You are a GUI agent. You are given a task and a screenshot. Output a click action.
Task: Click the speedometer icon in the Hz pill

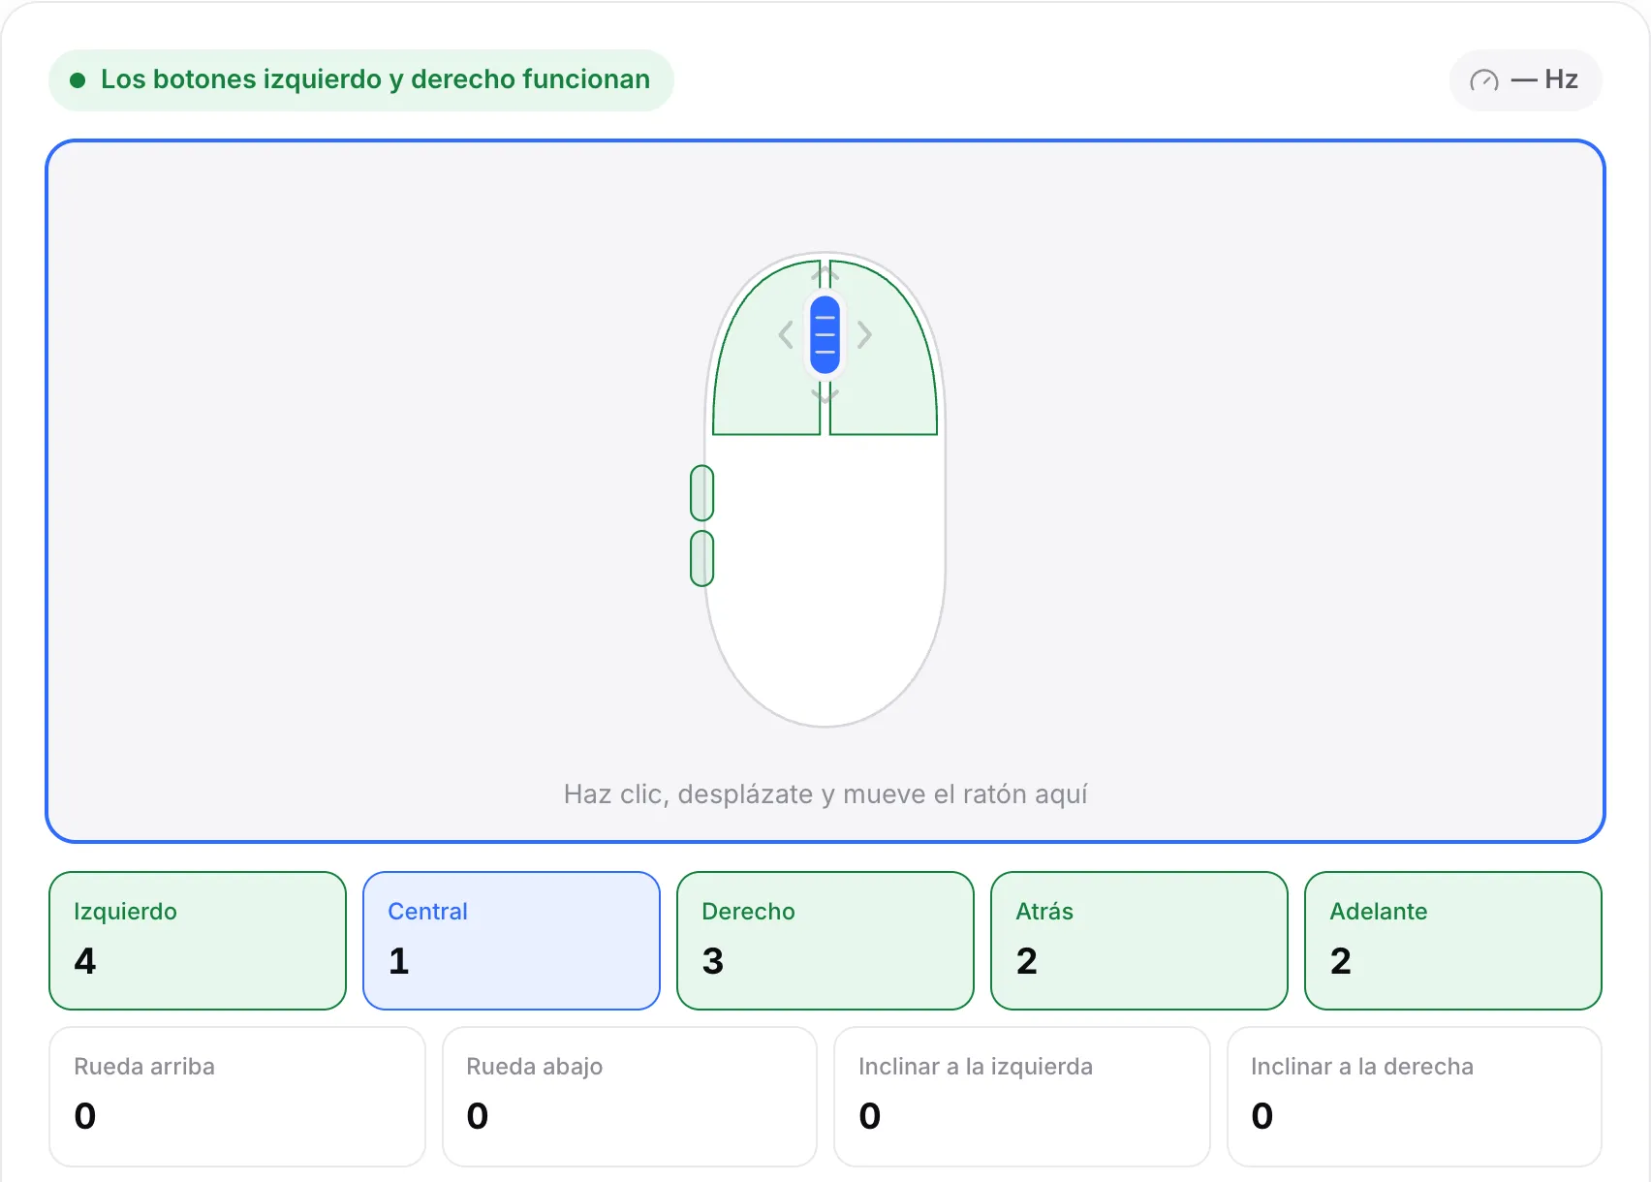1484,80
